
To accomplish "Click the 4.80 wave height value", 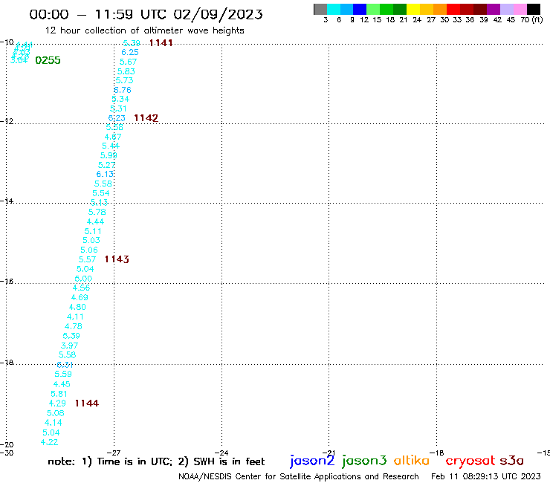I will tap(77, 308).
